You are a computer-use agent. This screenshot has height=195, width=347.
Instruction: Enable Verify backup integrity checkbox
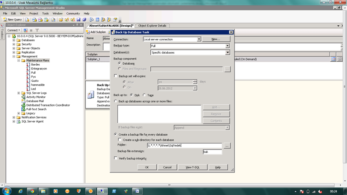(x=115, y=158)
